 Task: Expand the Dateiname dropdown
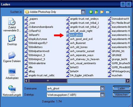point(102,88)
